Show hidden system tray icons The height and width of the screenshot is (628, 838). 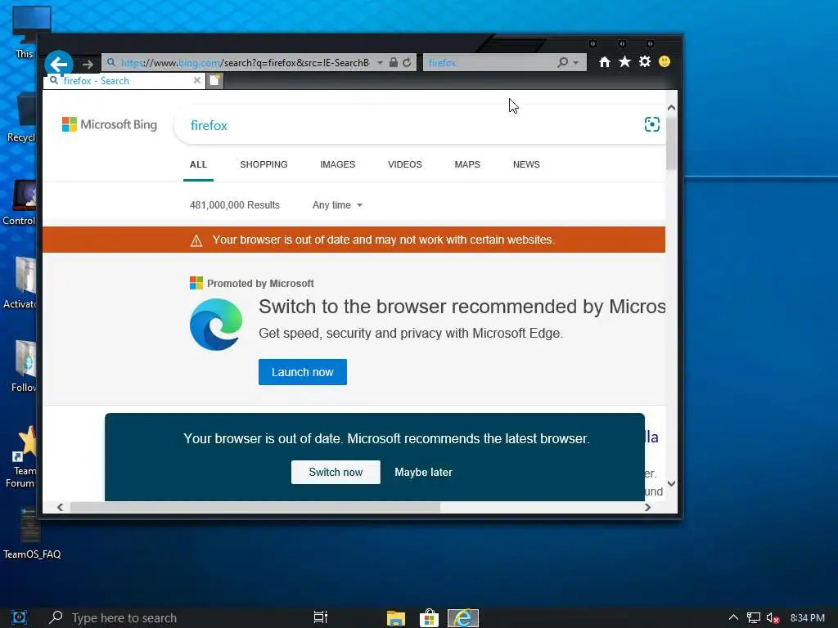pos(733,617)
